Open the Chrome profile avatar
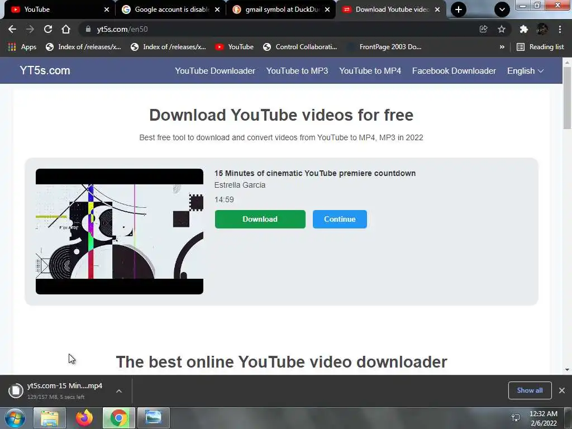This screenshot has height=429, width=572. (x=542, y=29)
